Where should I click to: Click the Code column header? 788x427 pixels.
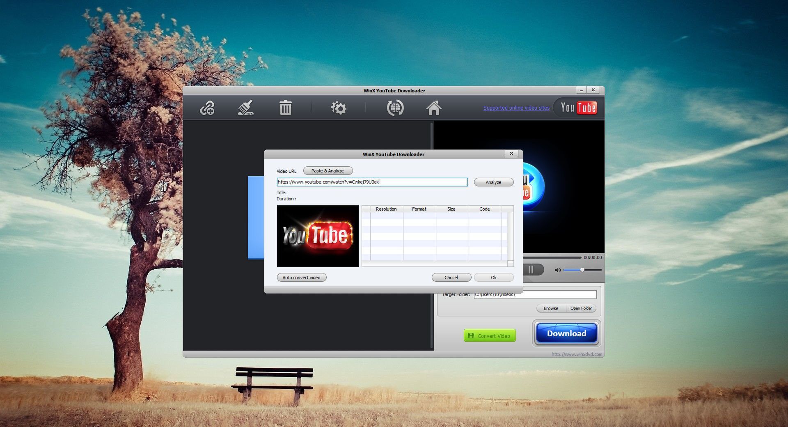coord(485,209)
